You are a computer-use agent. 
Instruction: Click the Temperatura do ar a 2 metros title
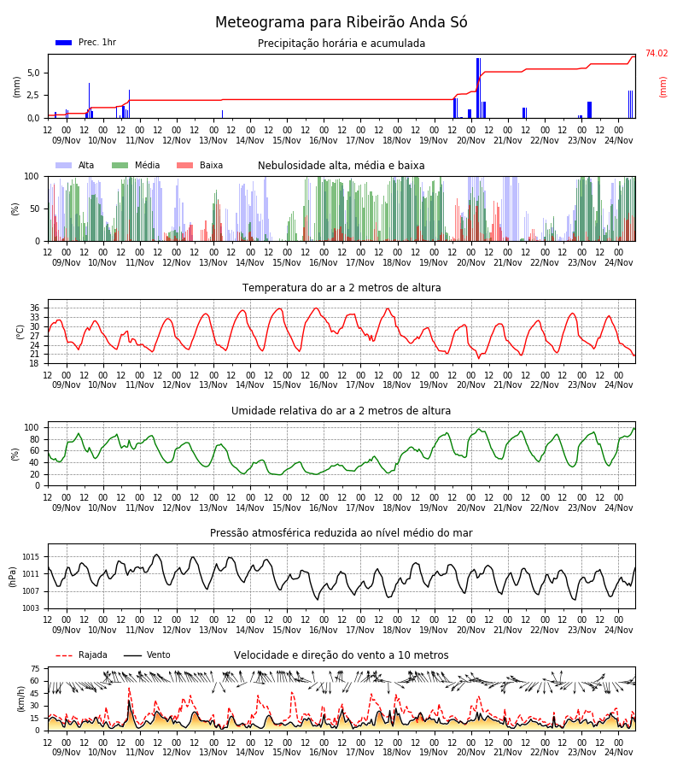click(x=341, y=288)
